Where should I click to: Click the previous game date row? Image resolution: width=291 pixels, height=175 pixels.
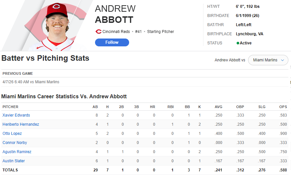(x=31, y=82)
